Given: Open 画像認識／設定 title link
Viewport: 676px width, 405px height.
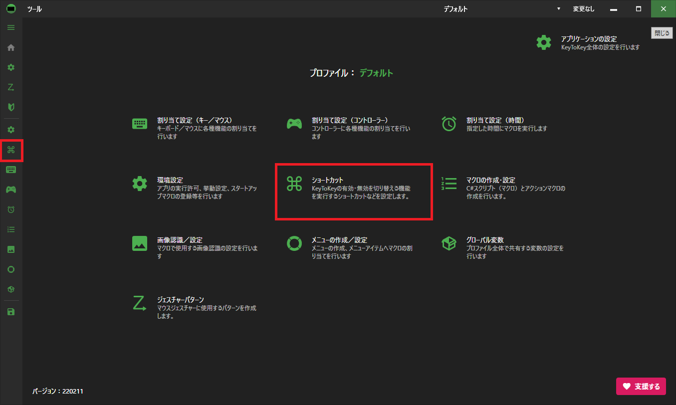Looking at the screenshot, I should (180, 240).
